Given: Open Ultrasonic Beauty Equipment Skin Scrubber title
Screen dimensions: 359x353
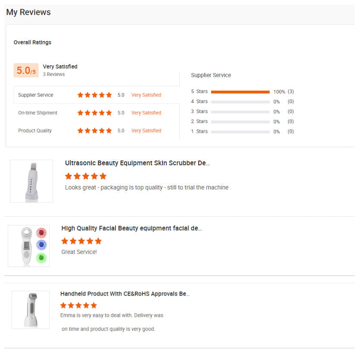Looking at the screenshot, I should coord(137,163).
